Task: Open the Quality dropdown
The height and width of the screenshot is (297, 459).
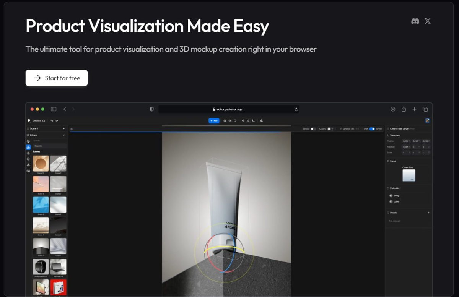Action: [330, 129]
